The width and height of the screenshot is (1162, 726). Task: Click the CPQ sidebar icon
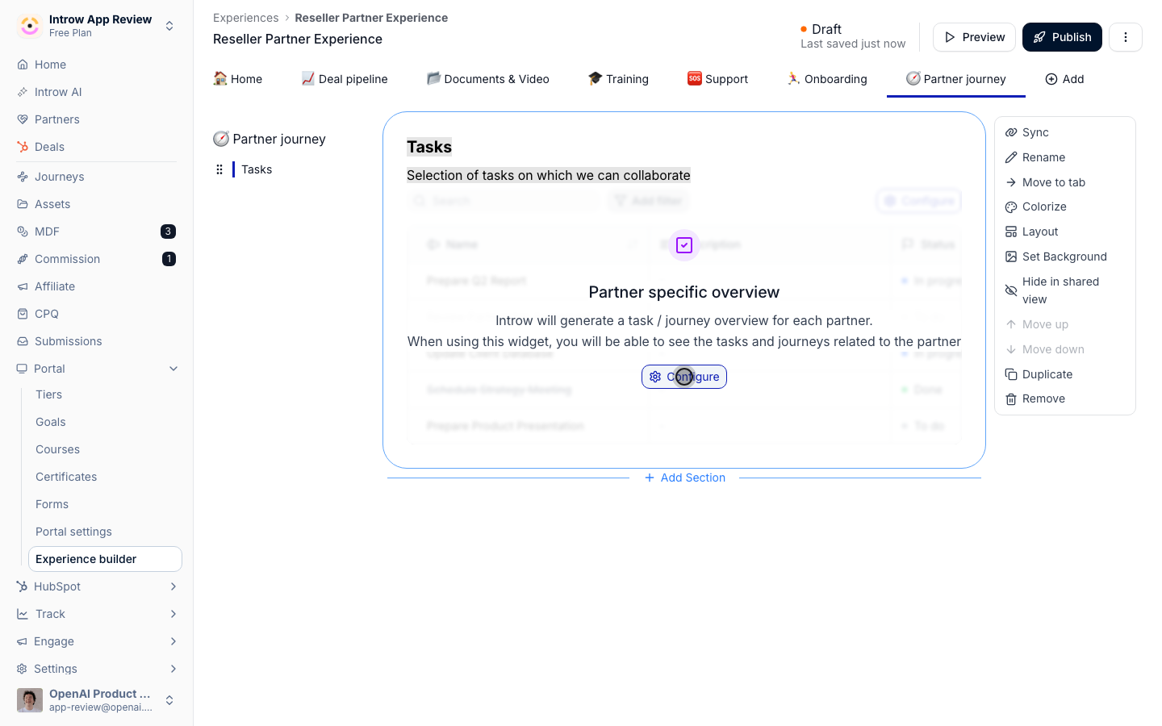click(23, 314)
